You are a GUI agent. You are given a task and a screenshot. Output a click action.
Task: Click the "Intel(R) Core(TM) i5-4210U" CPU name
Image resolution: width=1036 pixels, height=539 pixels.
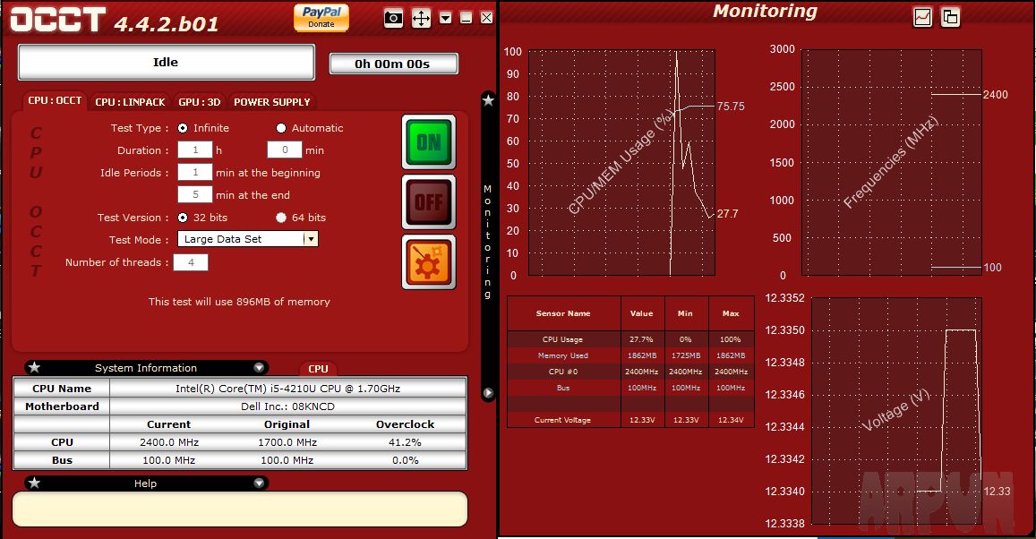click(288, 389)
